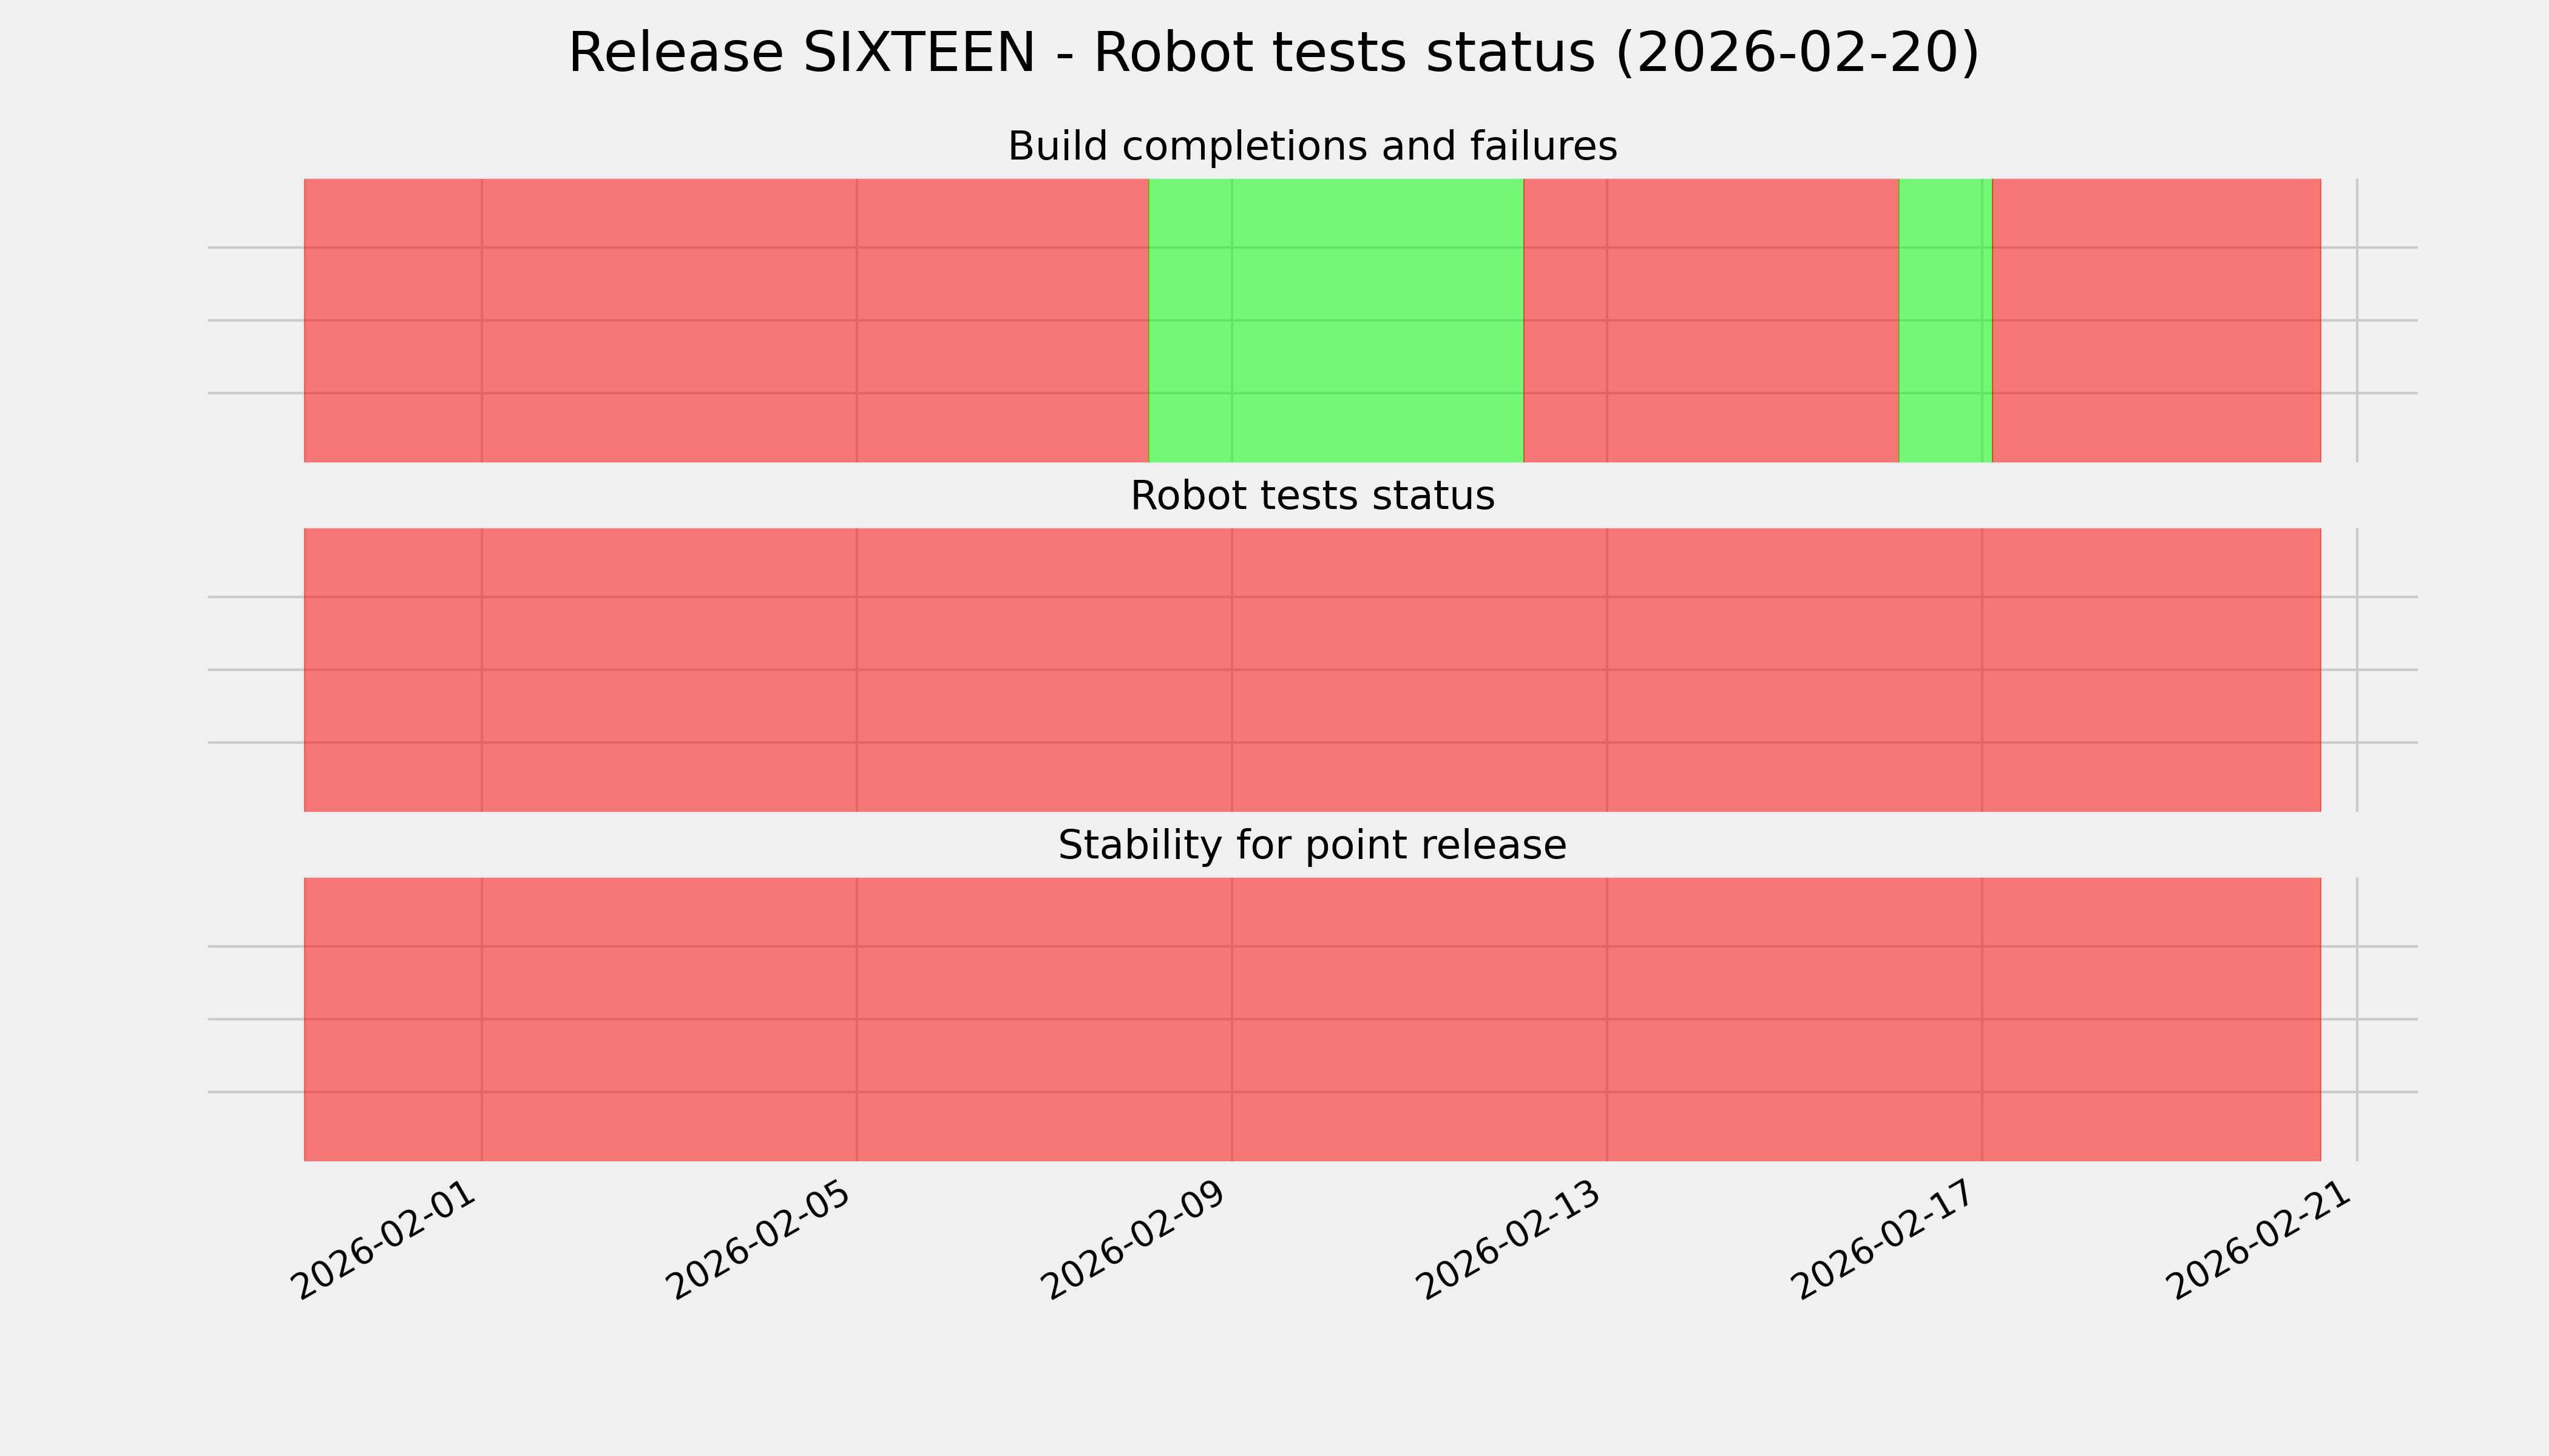Select the Build completions and failures heading
Image resolution: width=2549 pixels, height=1456 pixels.
pos(1312,147)
